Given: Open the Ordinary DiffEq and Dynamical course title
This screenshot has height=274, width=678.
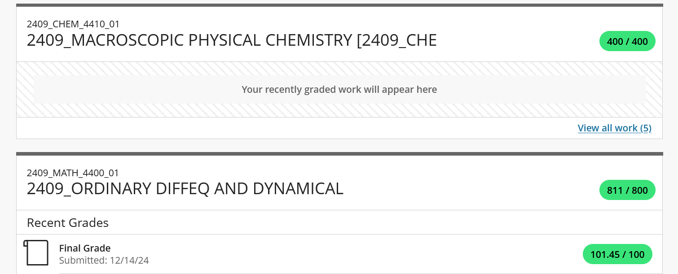Looking at the screenshot, I should coord(185,189).
